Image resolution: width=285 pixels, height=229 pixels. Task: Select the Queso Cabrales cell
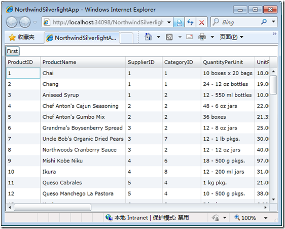pos(83,183)
